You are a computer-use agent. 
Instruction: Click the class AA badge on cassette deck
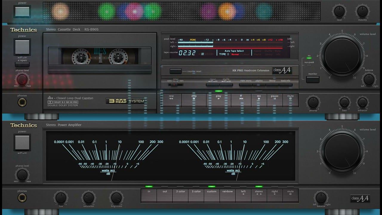(x=282, y=70)
